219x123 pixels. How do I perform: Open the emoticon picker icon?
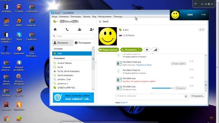pyautogui.click(x=186, y=96)
